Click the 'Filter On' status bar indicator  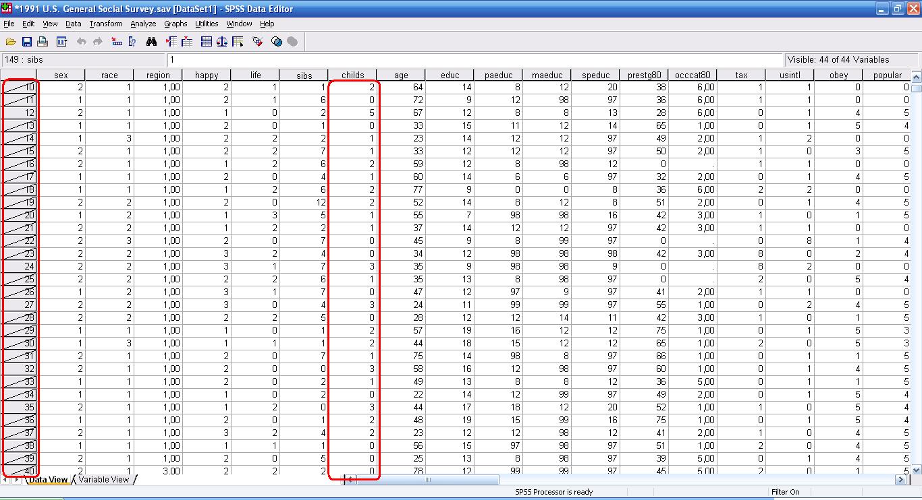(x=785, y=492)
